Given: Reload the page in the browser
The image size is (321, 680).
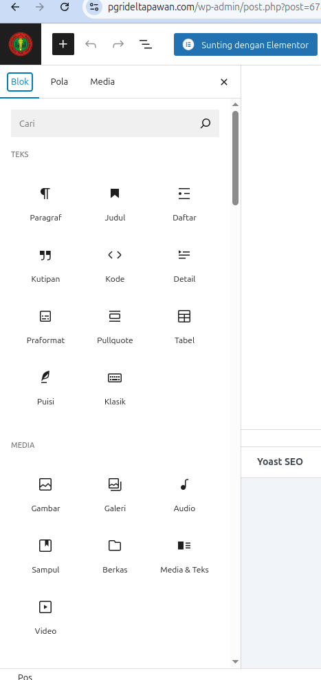Looking at the screenshot, I should (x=65, y=7).
